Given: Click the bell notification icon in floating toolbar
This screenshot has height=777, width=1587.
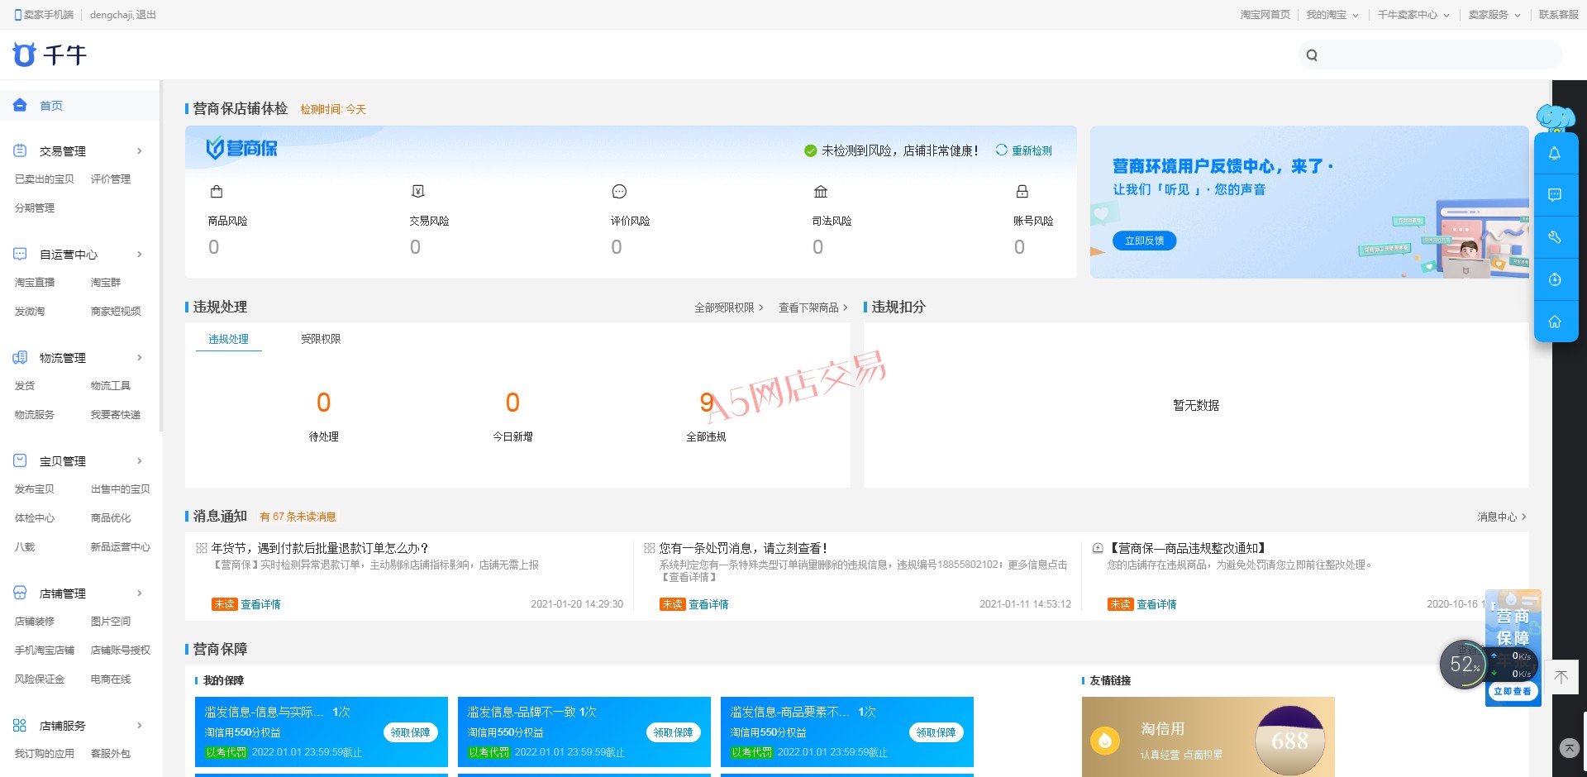Looking at the screenshot, I should [1555, 153].
